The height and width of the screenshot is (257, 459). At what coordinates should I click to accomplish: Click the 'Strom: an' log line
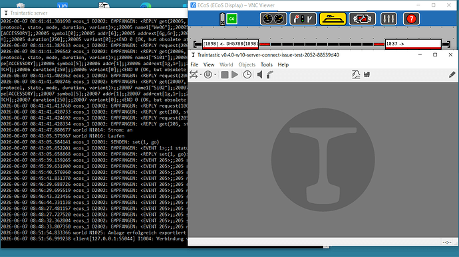point(67,130)
